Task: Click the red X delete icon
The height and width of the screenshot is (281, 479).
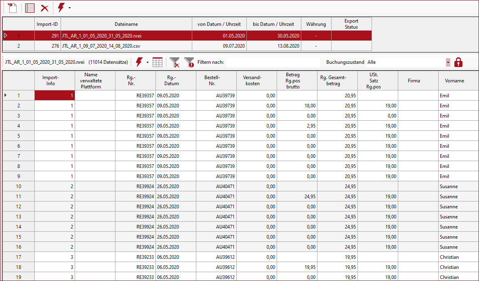Action: pos(45,8)
